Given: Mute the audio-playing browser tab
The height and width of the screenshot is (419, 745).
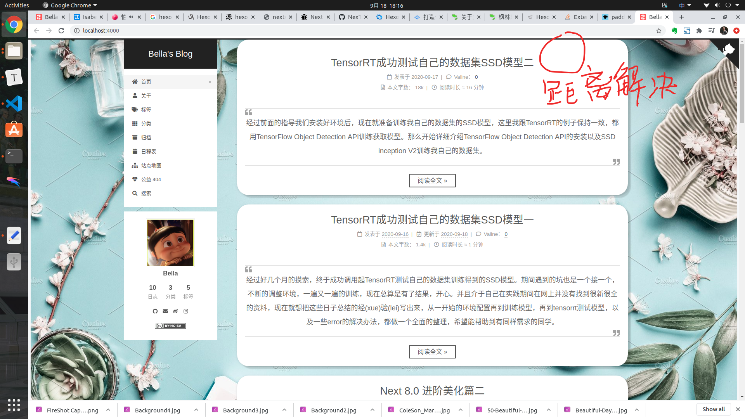Looking at the screenshot, I should point(131,17).
